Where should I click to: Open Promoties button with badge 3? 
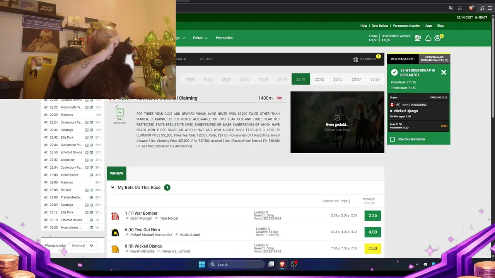367,59
